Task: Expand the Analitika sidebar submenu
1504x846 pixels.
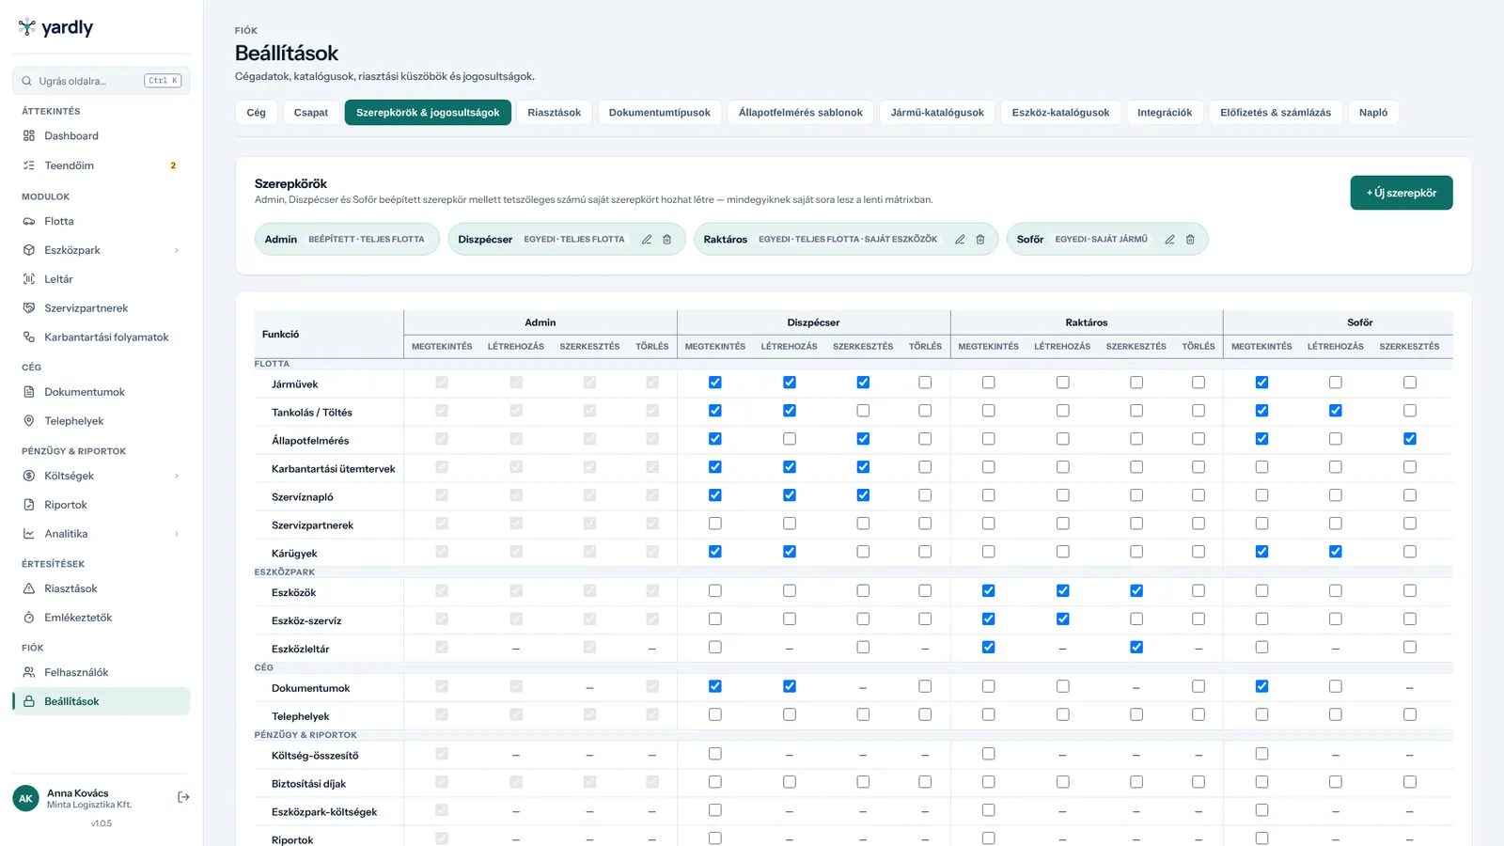Action: [177, 534]
